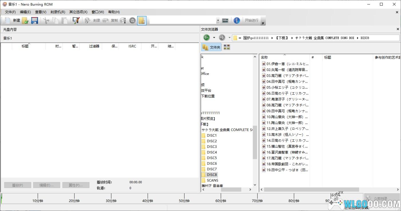Screen dimensions: 401x211
Task: Click the file list horizontal scrollbar
Action: coord(311,190)
